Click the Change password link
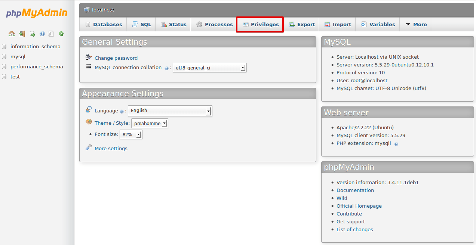Screen dimensions: 476x245 click(x=116, y=58)
